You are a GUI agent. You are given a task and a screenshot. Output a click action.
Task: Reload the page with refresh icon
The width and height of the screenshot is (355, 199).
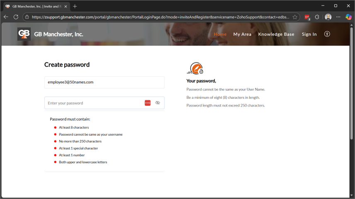pos(16,17)
